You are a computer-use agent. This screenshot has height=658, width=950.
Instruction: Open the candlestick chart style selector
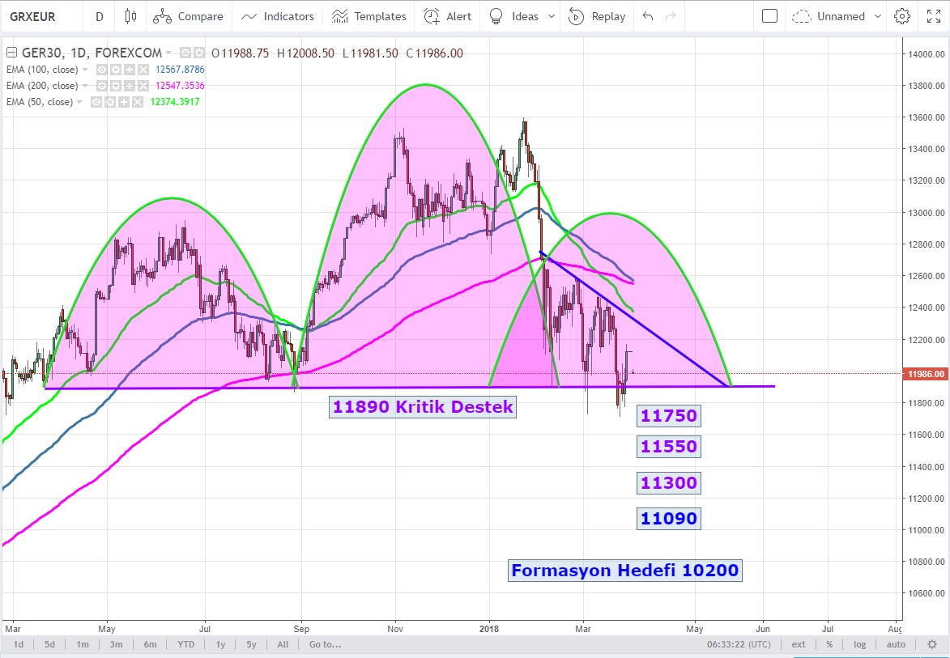click(x=130, y=16)
